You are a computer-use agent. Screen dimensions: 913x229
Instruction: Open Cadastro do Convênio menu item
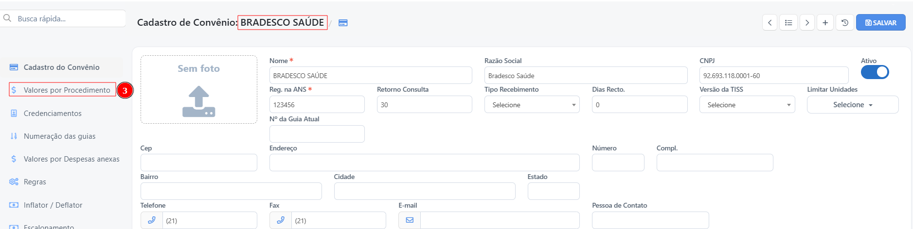coord(62,67)
